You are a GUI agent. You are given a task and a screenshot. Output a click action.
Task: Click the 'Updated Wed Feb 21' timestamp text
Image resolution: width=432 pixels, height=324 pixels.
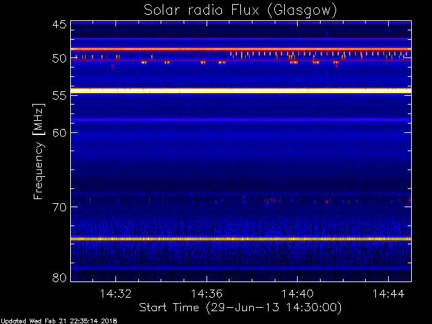click(x=59, y=321)
